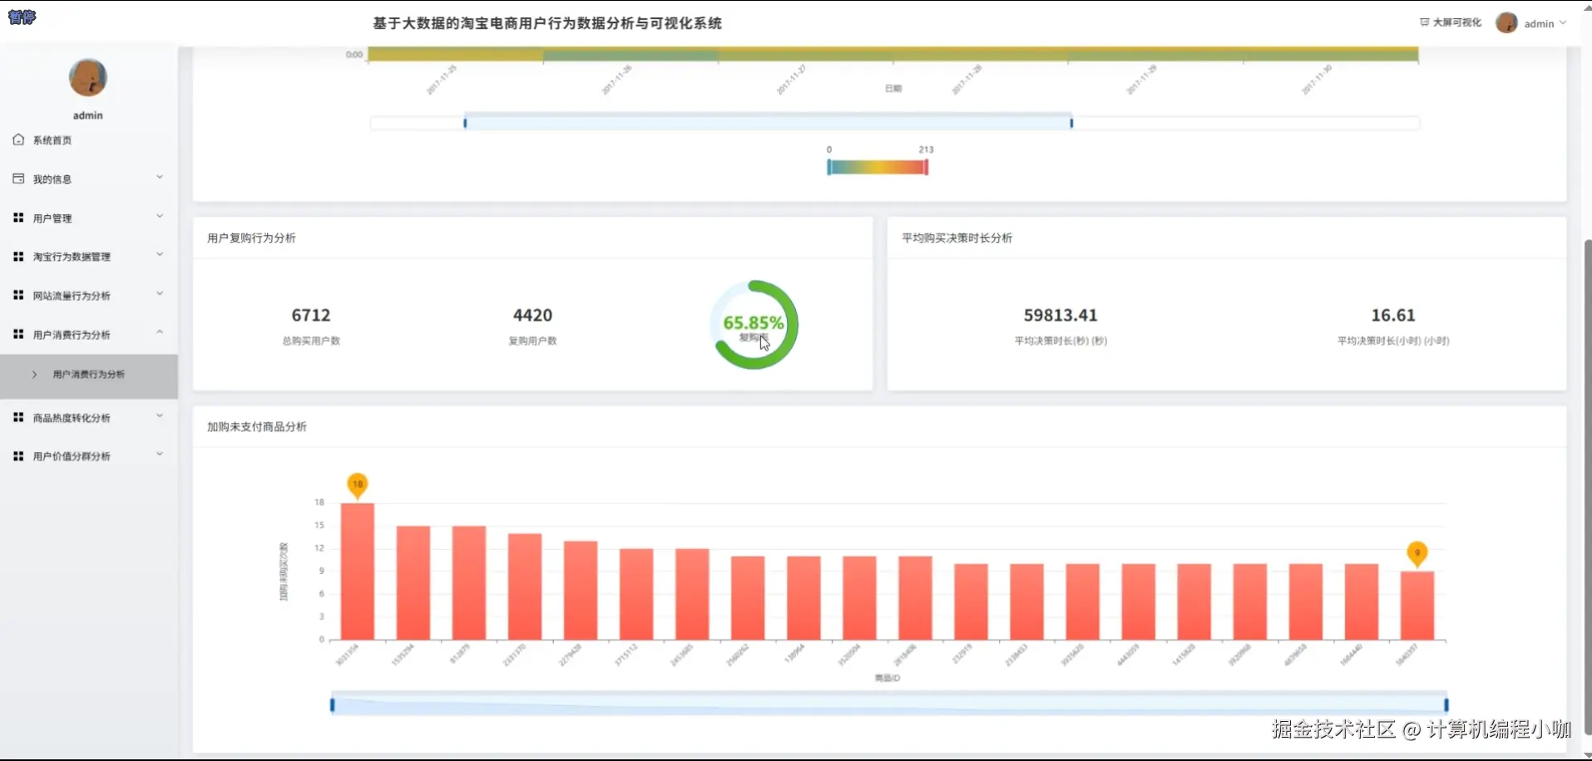Adjust the color gradient heatmap slider handle
This screenshot has height=761, width=1592.
pyautogui.click(x=878, y=166)
